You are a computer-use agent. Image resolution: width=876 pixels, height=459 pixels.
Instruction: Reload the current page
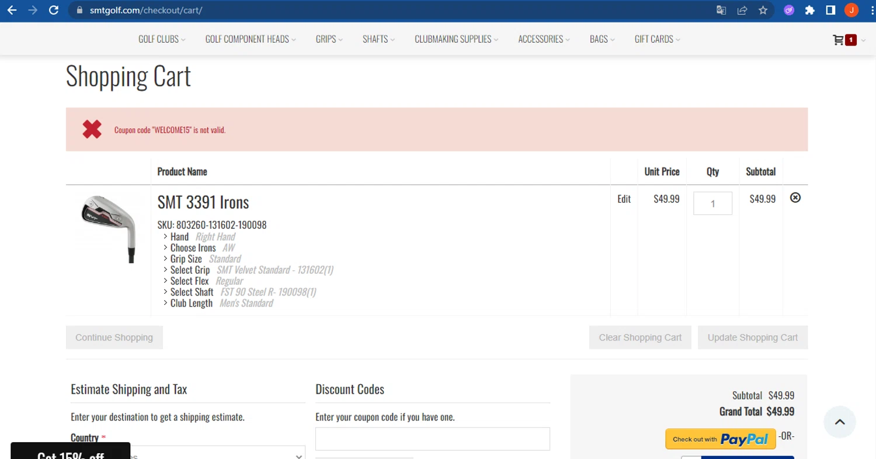coord(54,10)
